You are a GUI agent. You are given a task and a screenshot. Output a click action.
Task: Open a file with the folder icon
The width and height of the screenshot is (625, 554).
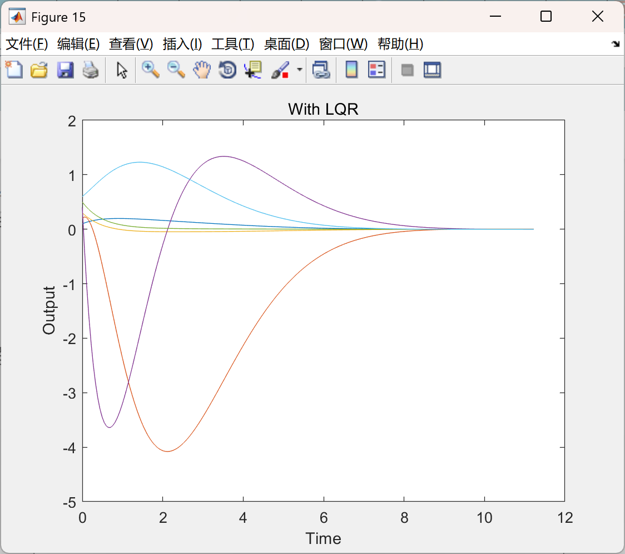pyautogui.click(x=39, y=70)
